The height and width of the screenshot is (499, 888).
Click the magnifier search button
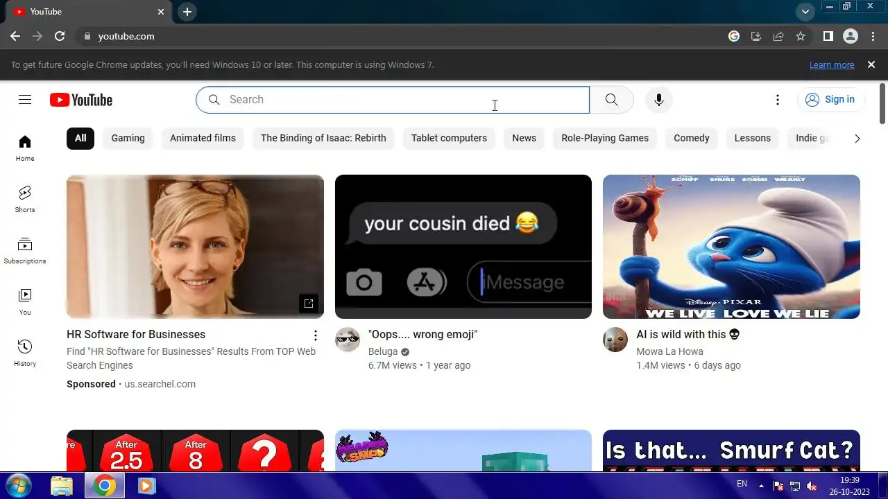pyautogui.click(x=611, y=100)
